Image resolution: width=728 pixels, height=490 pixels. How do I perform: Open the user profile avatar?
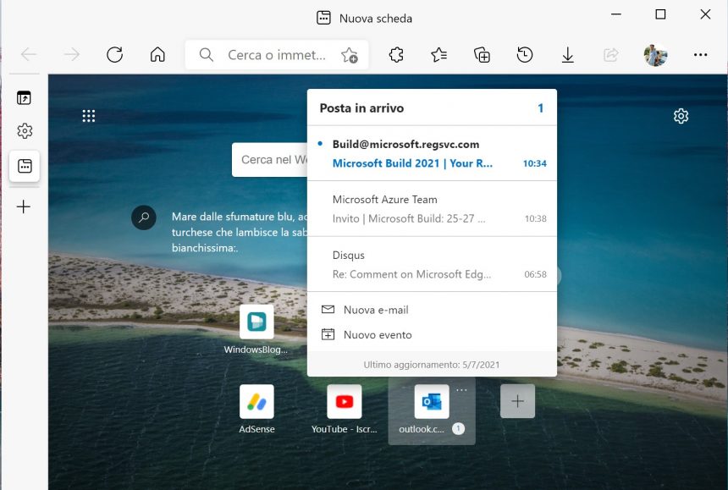(655, 55)
